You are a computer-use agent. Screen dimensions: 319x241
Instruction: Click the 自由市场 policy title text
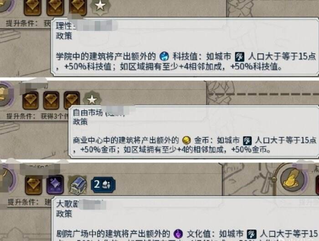click(87, 112)
